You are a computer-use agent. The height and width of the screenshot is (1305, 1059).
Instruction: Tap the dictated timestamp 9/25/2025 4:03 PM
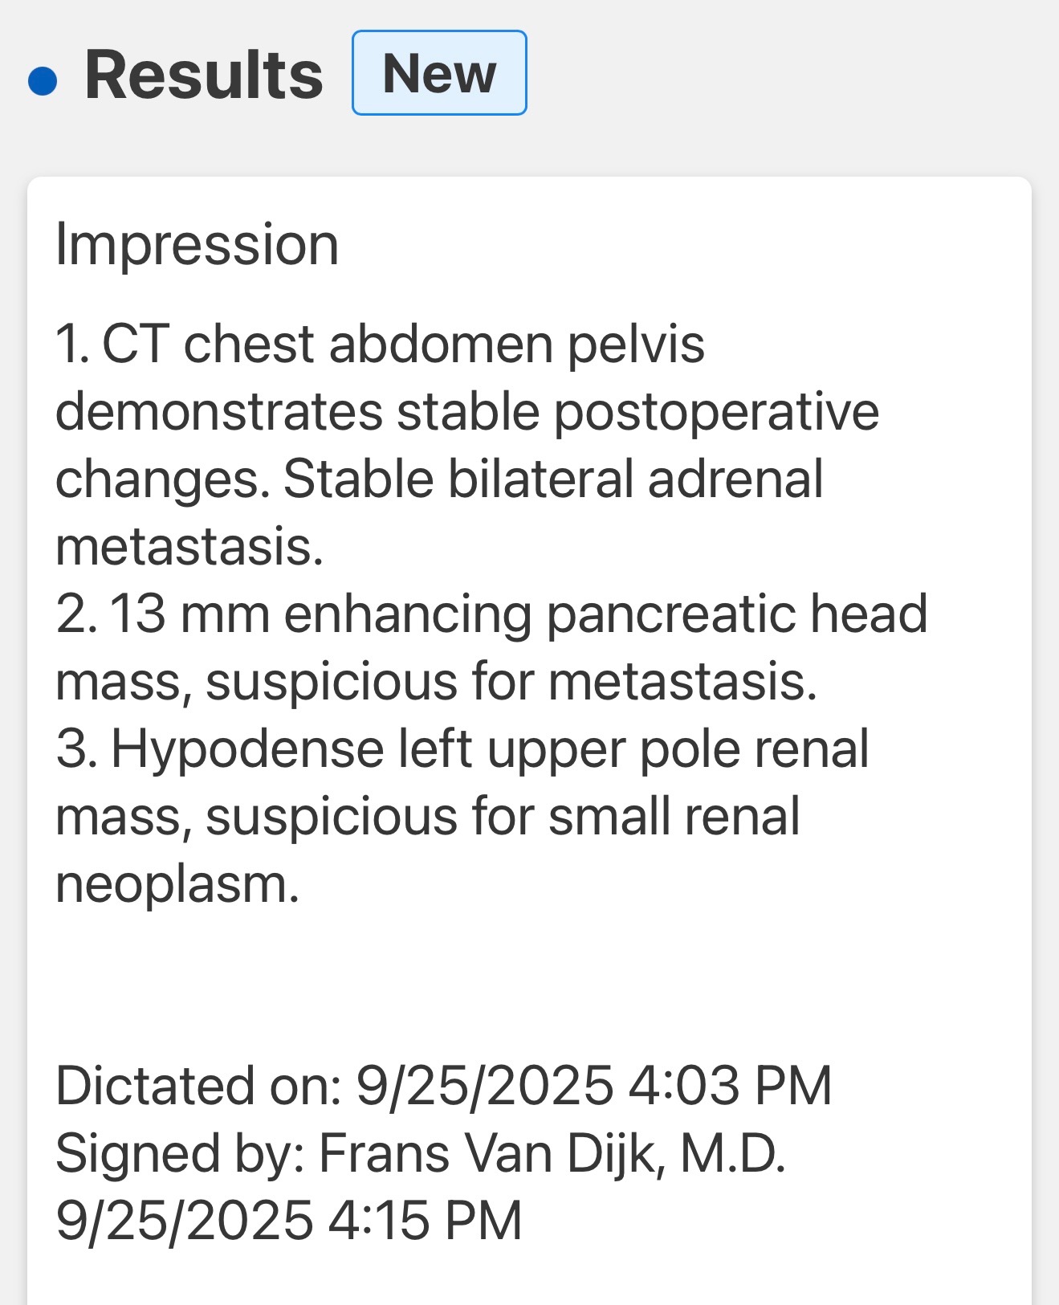pos(593,1086)
